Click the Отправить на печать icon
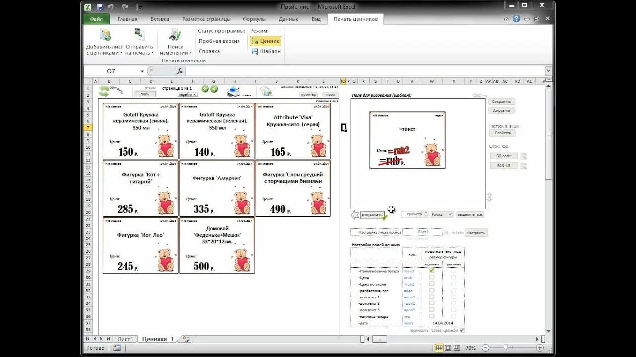 pos(139,34)
